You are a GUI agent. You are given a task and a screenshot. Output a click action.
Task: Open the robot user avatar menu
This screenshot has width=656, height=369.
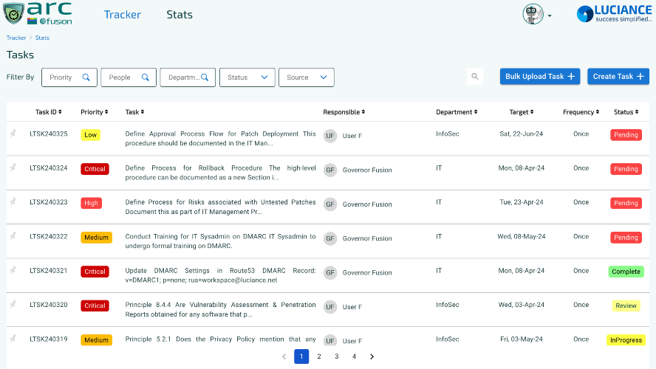537,15
